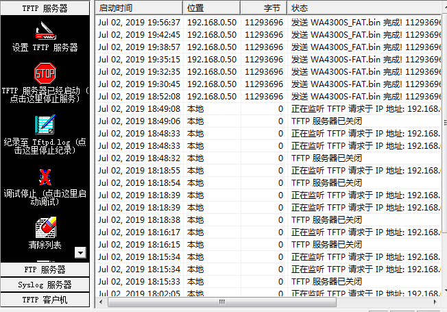
Task: Select the log row at 18:49:06
Action: pyautogui.click(x=268, y=121)
